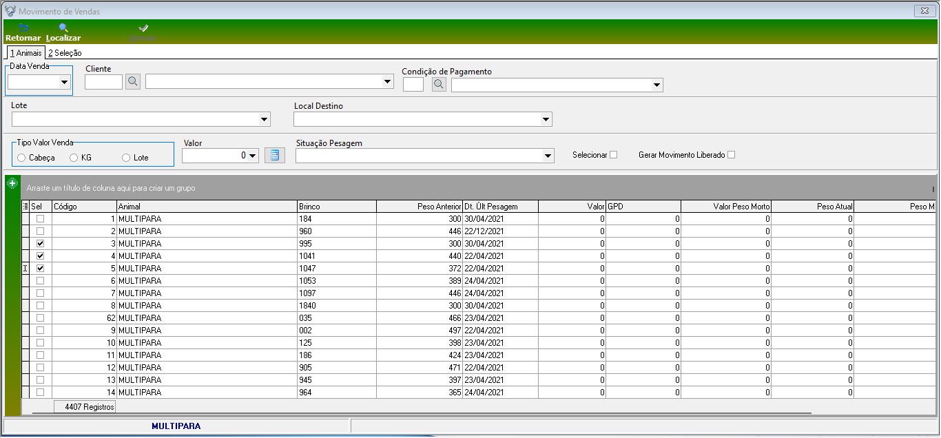Click the search icon beside Cliente code
The image size is (941, 438).
tap(133, 82)
